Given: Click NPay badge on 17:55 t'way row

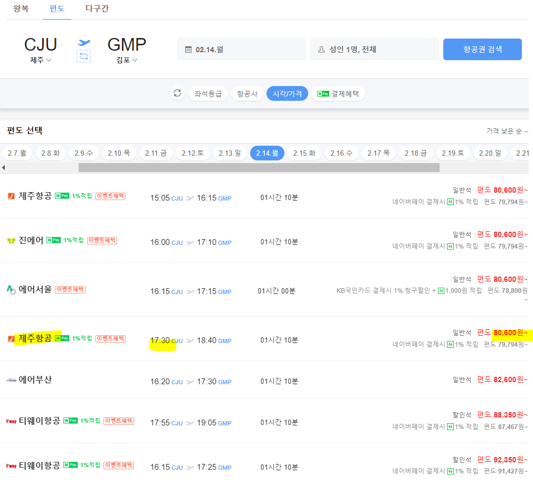Looking at the screenshot, I should pyautogui.click(x=70, y=421).
